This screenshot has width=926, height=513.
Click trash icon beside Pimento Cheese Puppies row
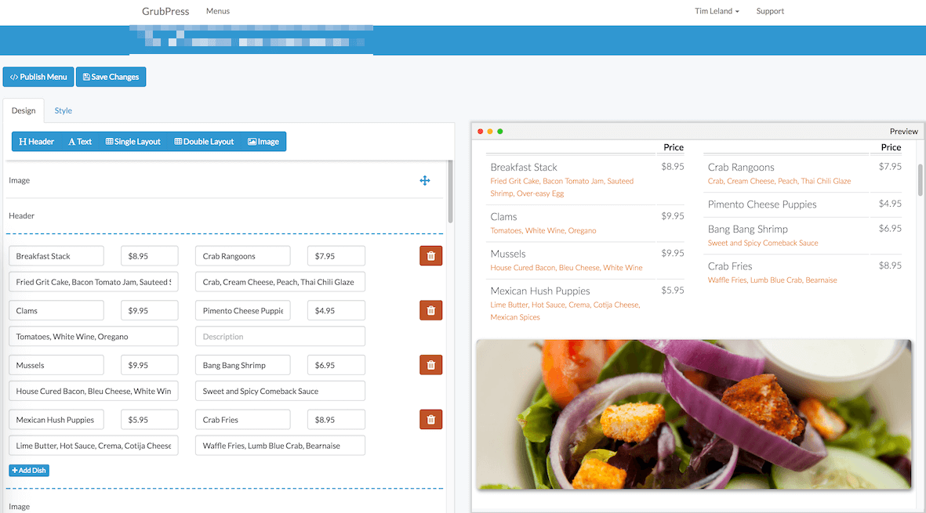(x=430, y=311)
